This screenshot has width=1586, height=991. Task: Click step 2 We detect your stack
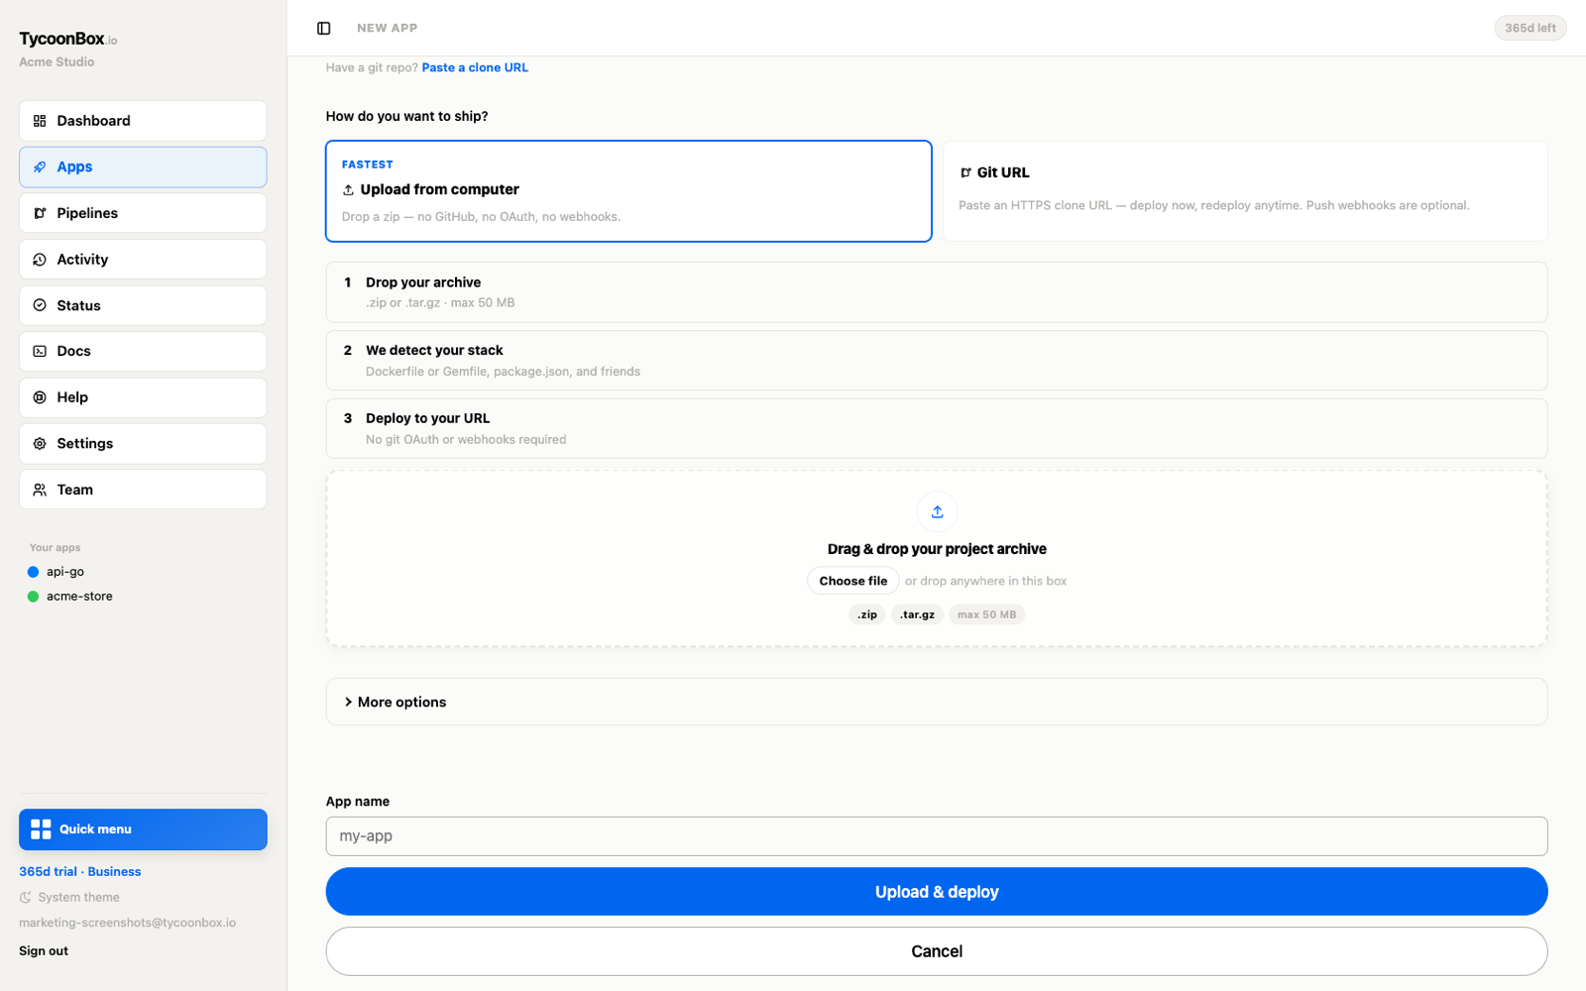click(937, 361)
